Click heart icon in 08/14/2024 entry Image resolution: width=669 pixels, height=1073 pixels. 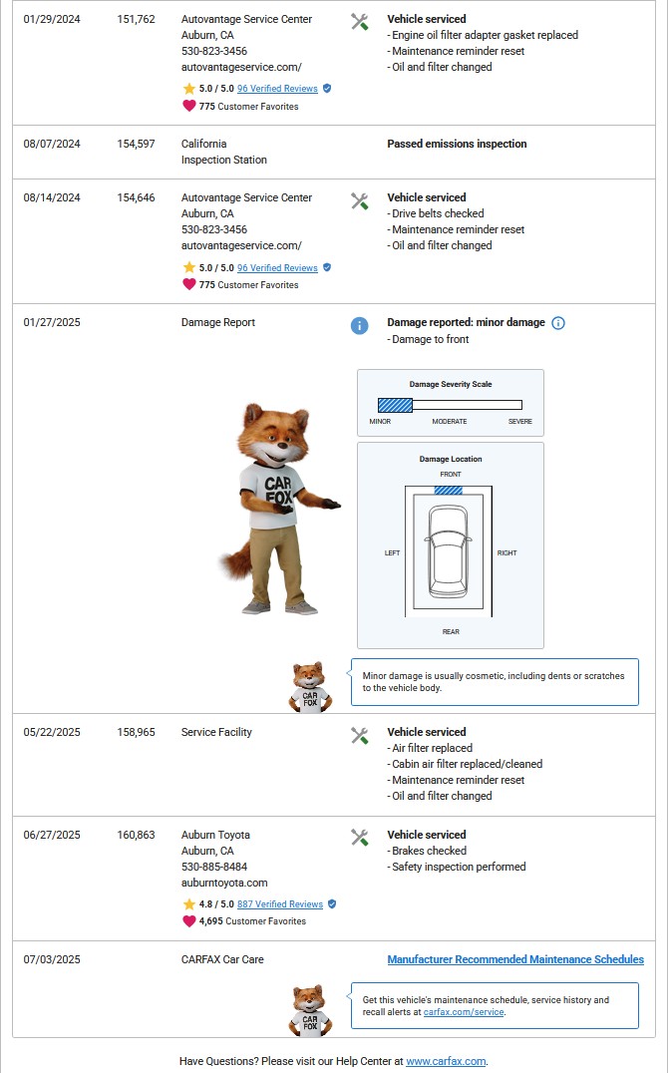coord(188,284)
